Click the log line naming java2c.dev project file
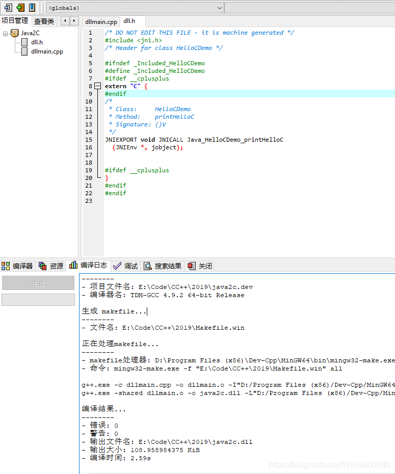 tap(167, 287)
